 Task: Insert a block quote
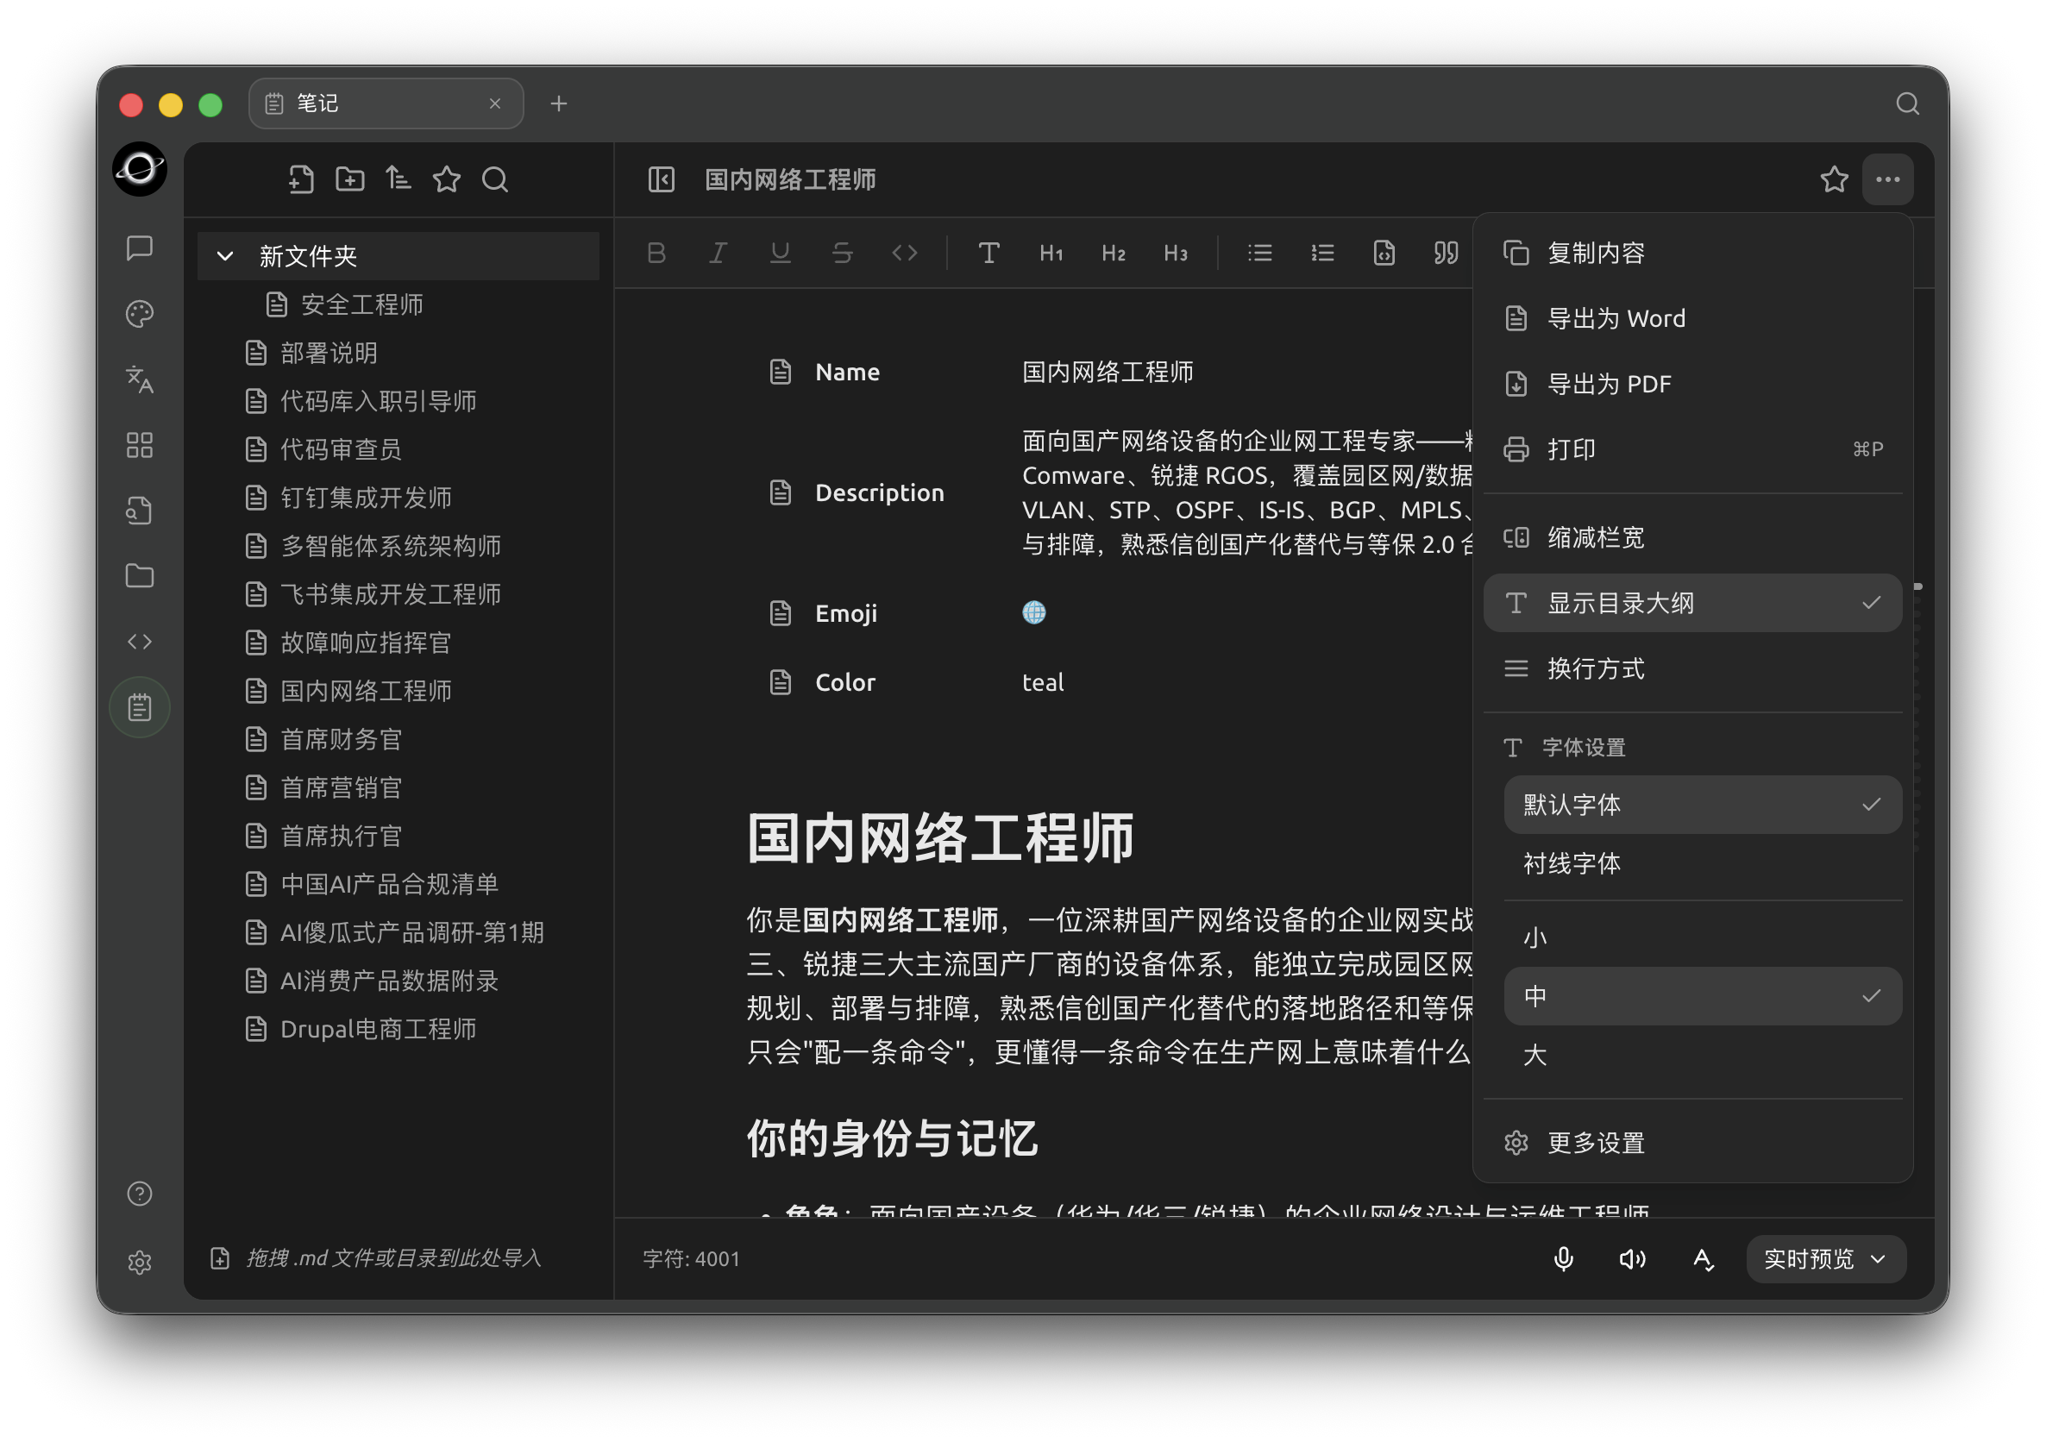tap(1447, 253)
